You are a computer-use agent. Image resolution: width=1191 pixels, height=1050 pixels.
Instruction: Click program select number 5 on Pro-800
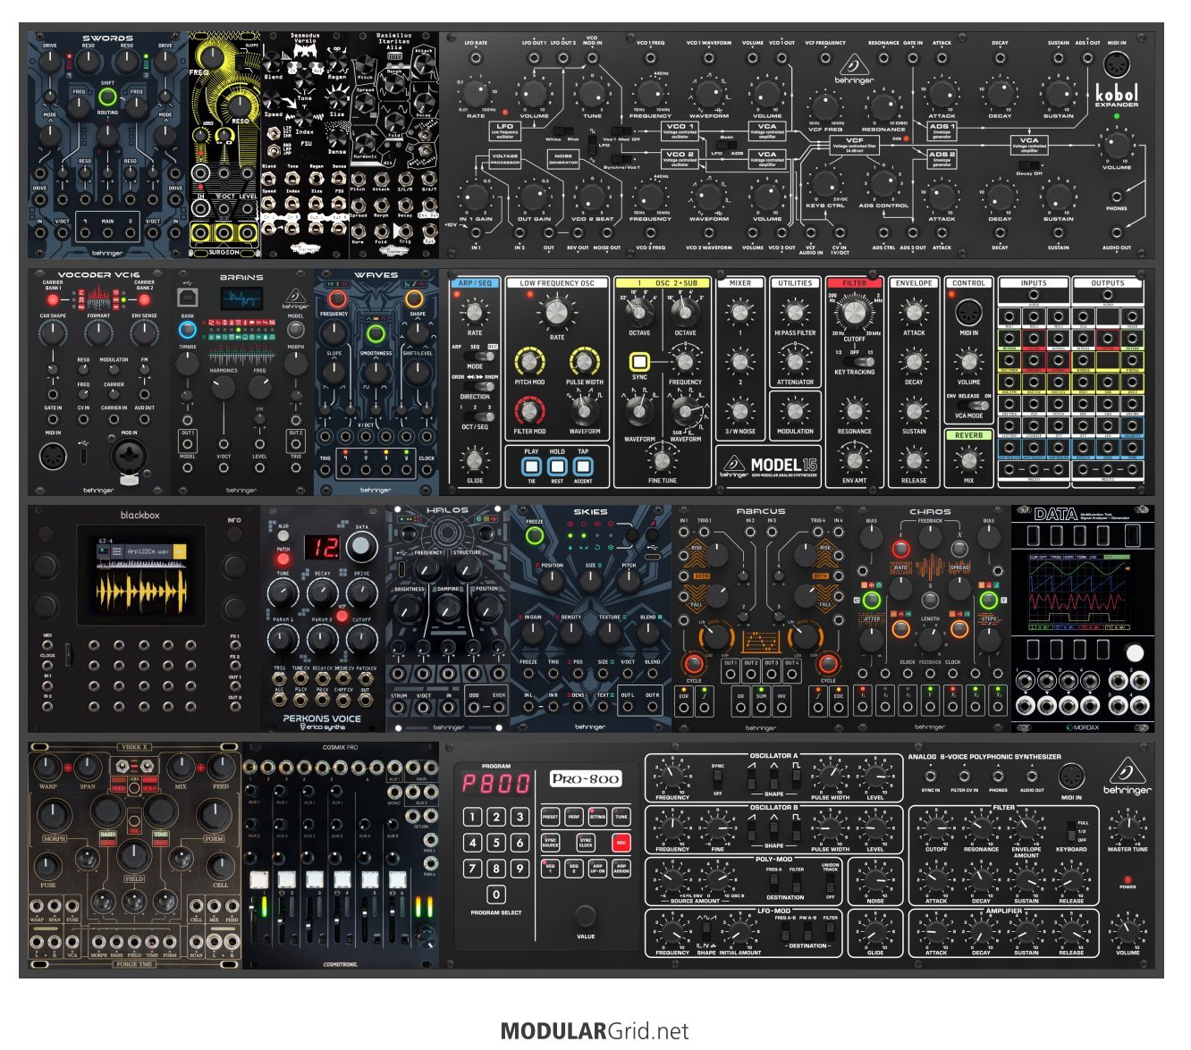point(496,843)
